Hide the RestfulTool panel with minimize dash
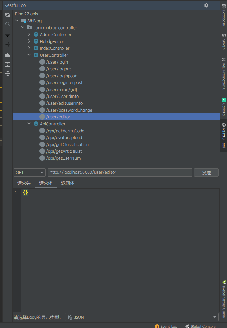This screenshot has height=328, width=227. pos(215,5)
